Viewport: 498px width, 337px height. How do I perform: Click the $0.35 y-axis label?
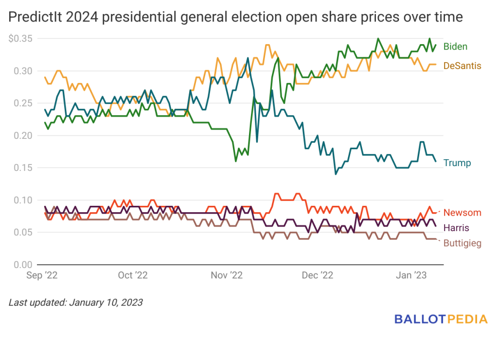(x=20, y=39)
